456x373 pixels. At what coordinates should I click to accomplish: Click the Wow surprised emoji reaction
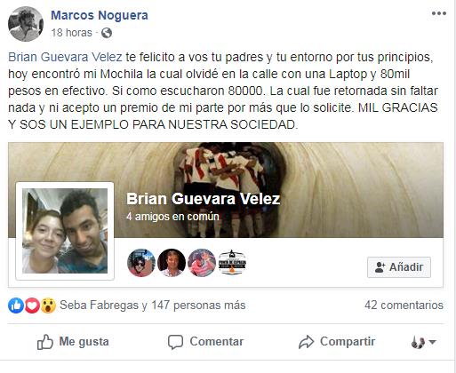pyautogui.click(x=48, y=306)
